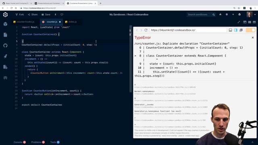Image resolution: width=258 pixels, height=145 pixels.
Task: Bookmark page with the star icon
Action: (x=239, y=8)
